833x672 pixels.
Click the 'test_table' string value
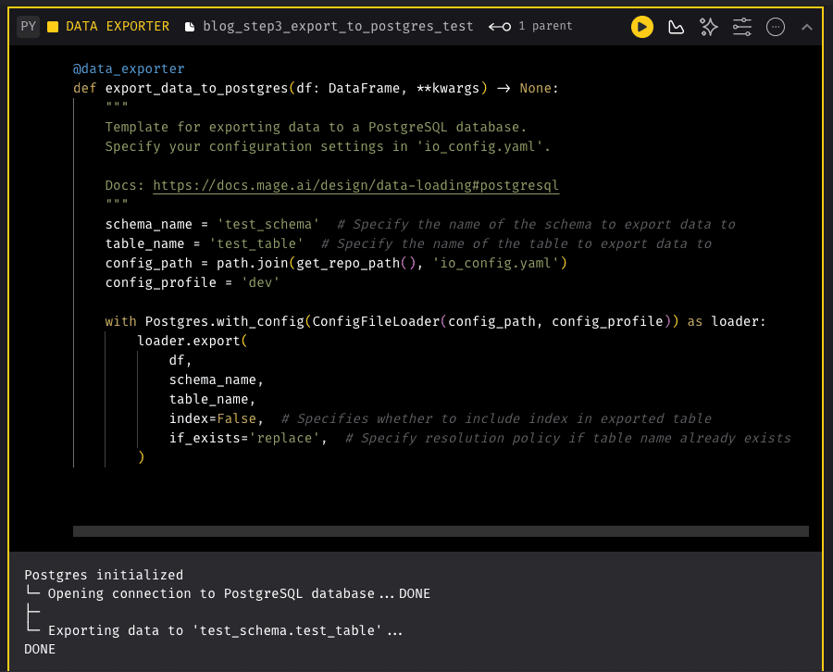point(256,243)
